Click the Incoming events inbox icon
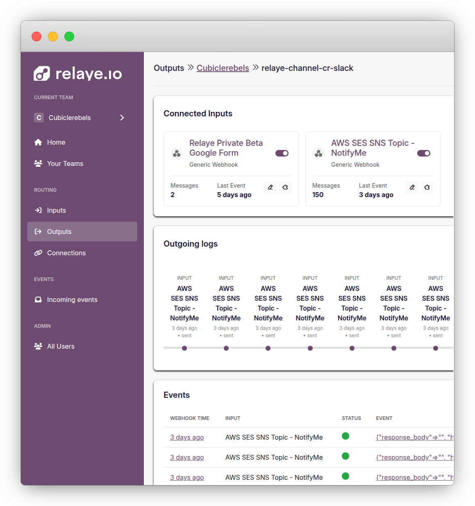The height and width of the screenshot is (506, 475). pos(38,300)
